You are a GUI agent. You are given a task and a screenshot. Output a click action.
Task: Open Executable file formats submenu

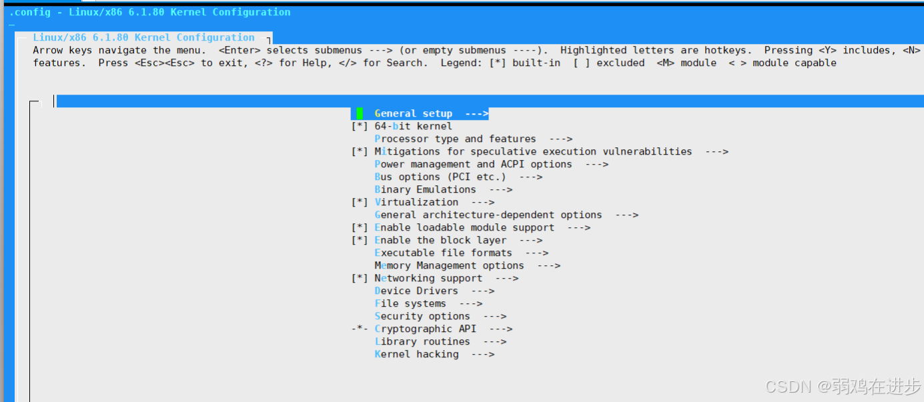462,253
